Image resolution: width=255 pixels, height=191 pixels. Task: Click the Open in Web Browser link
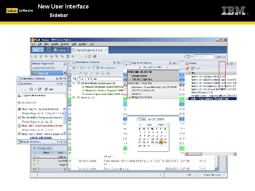click(x=41, y=137)
